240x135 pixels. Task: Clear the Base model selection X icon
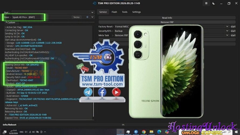[x=87, y=17]
